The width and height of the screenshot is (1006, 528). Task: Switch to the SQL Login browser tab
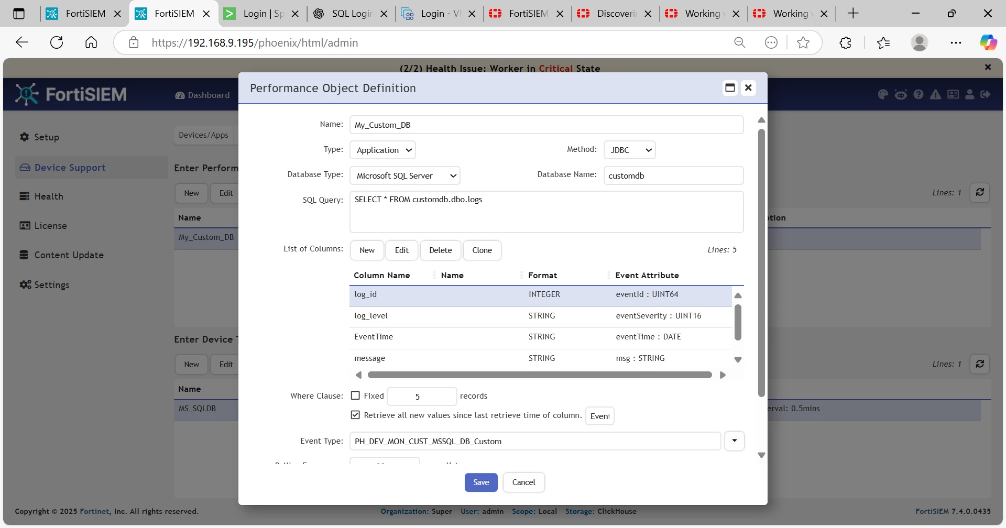point(352,14)
